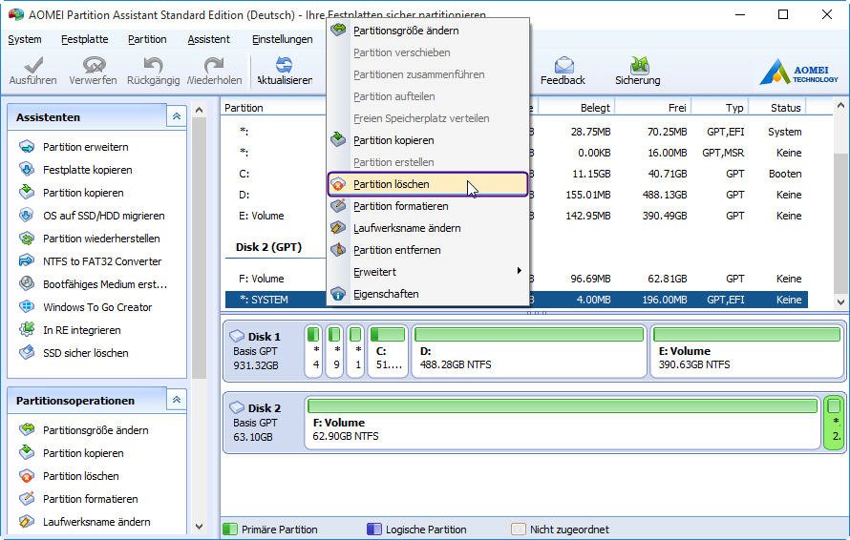The width and height of the screenshot is (850, 540).
Task: Collapse the Partitionsoperationen panel
Action: 176,400
